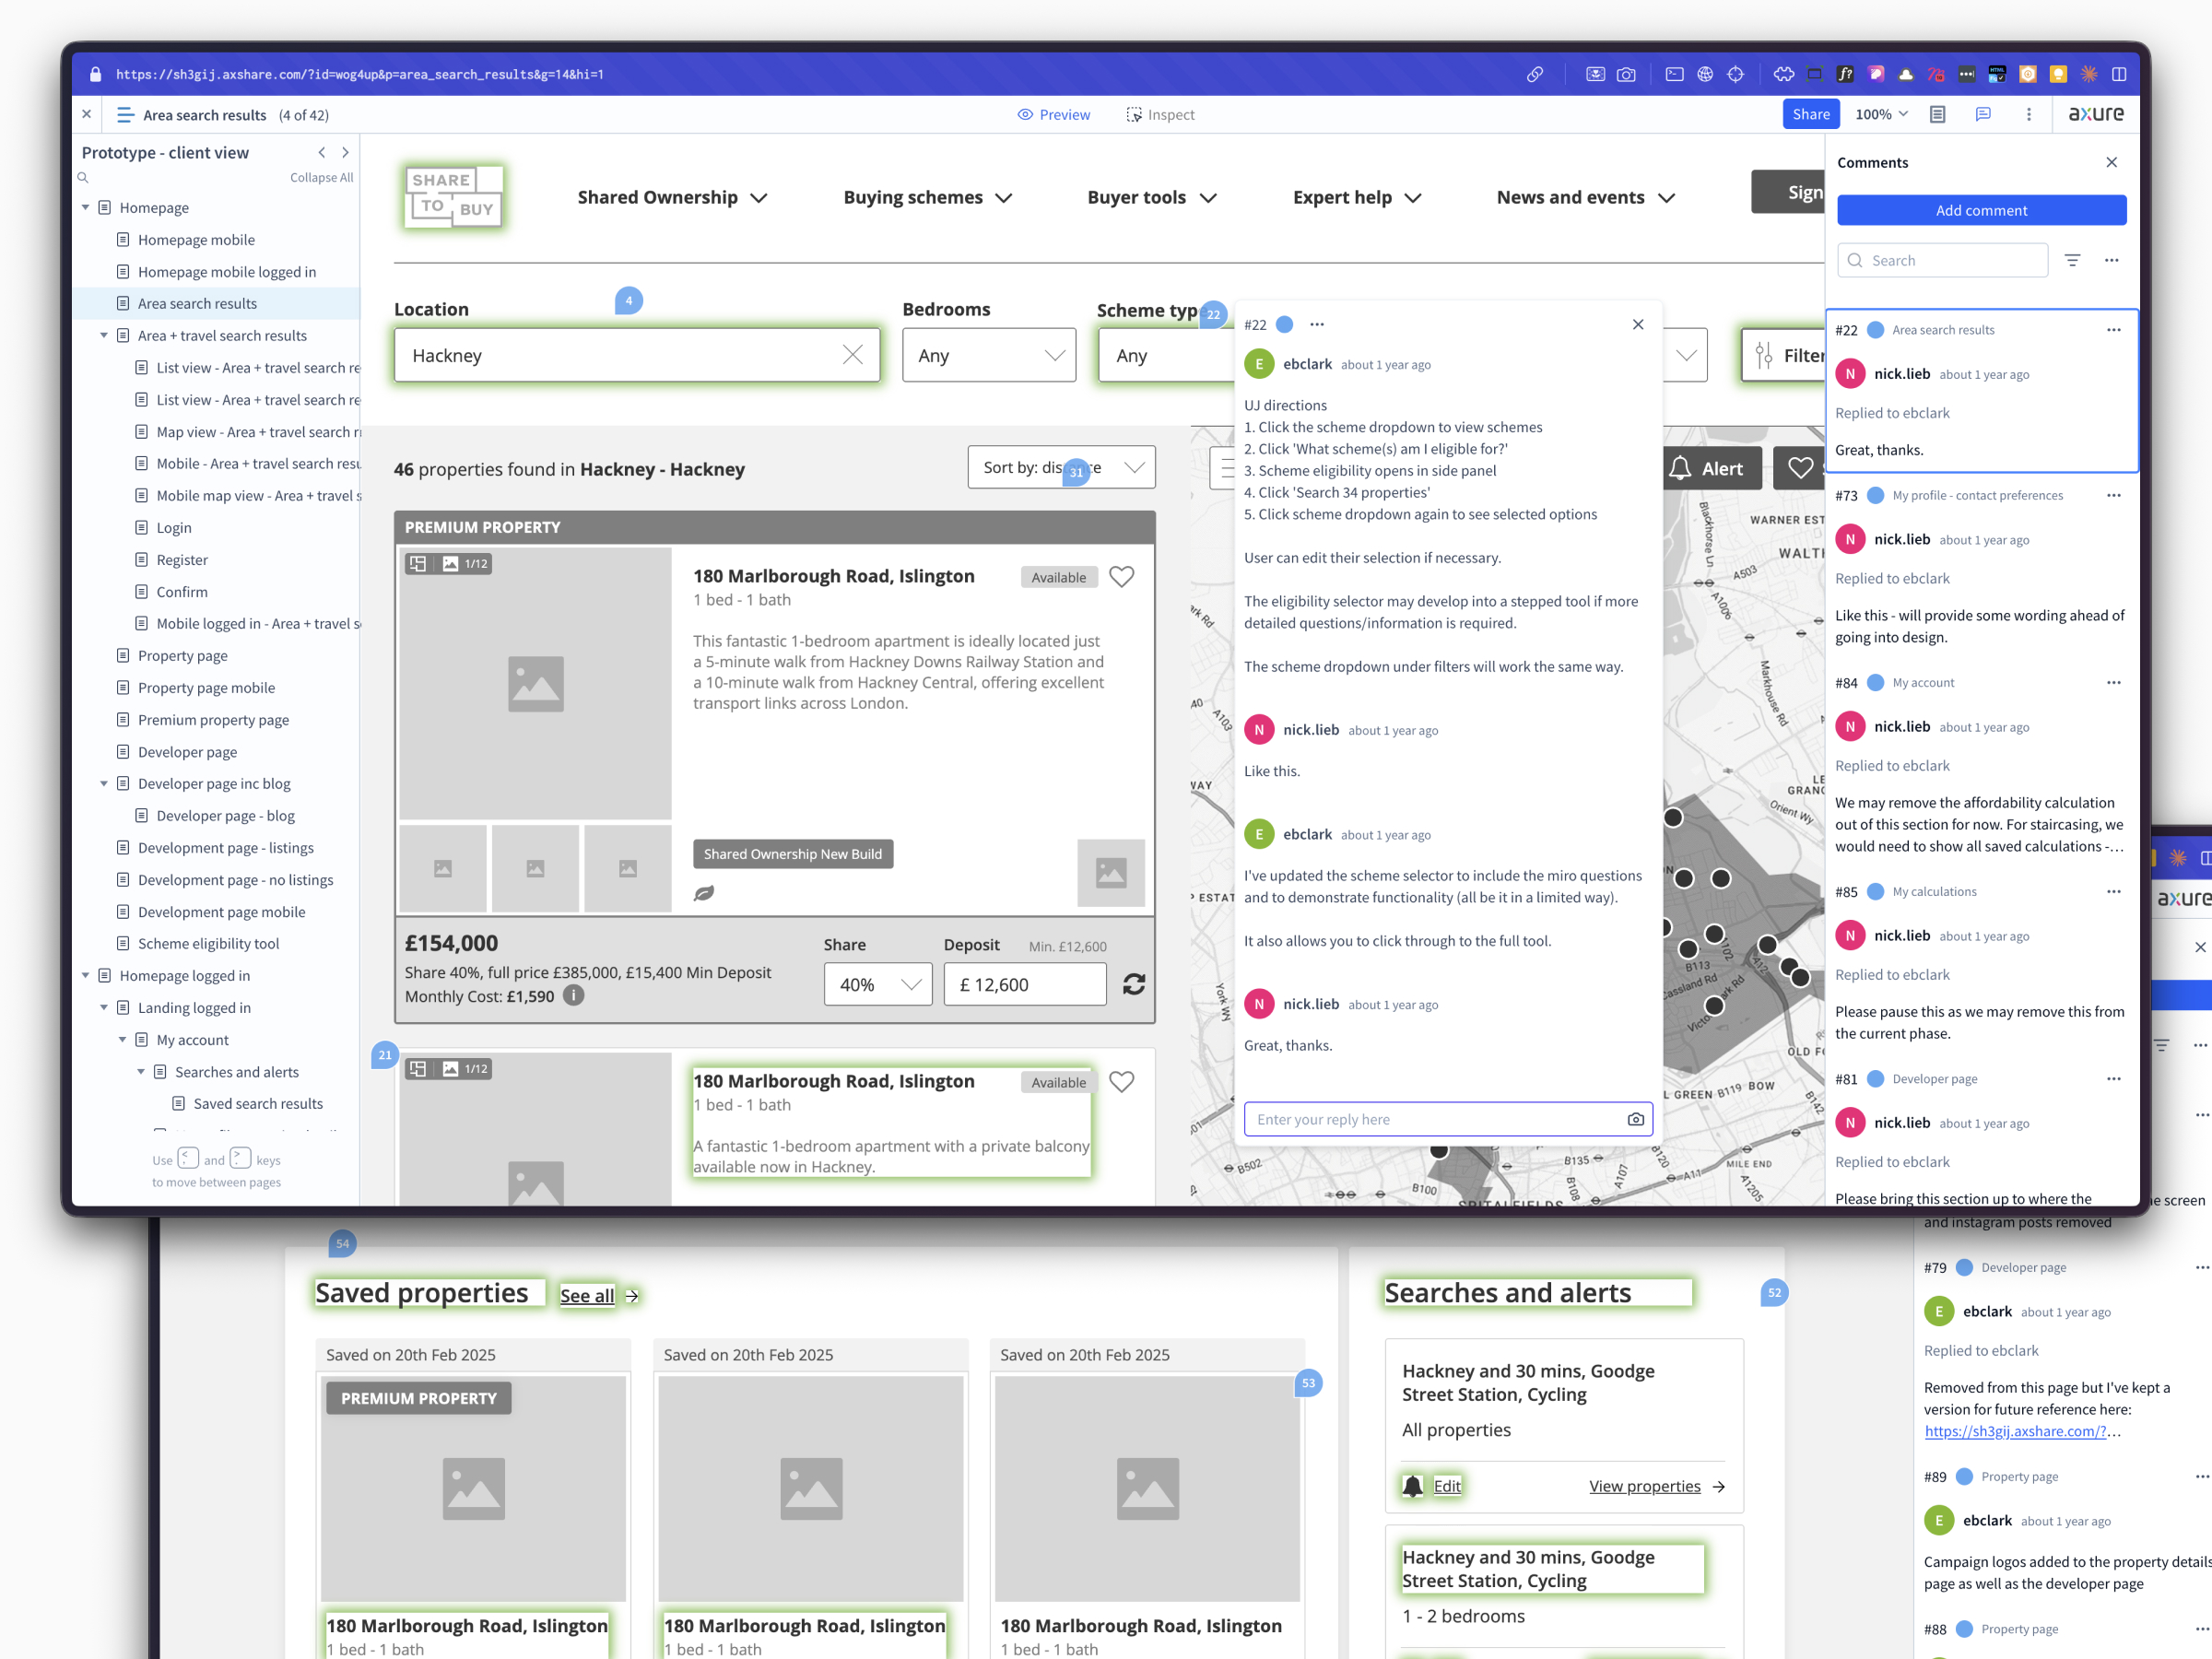Viewport: 2212px width, 1659px height.
Task: Open the Bedrooms Any dropdown
Action: click(x=988, y=355)
